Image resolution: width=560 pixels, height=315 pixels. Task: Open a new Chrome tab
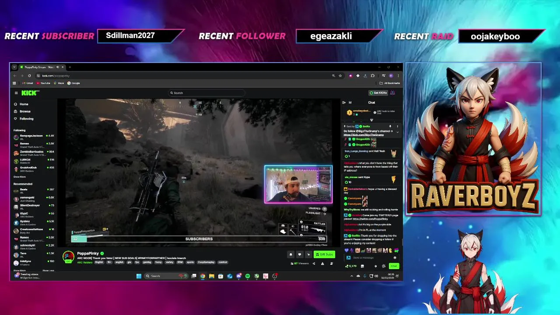point(70,67)
